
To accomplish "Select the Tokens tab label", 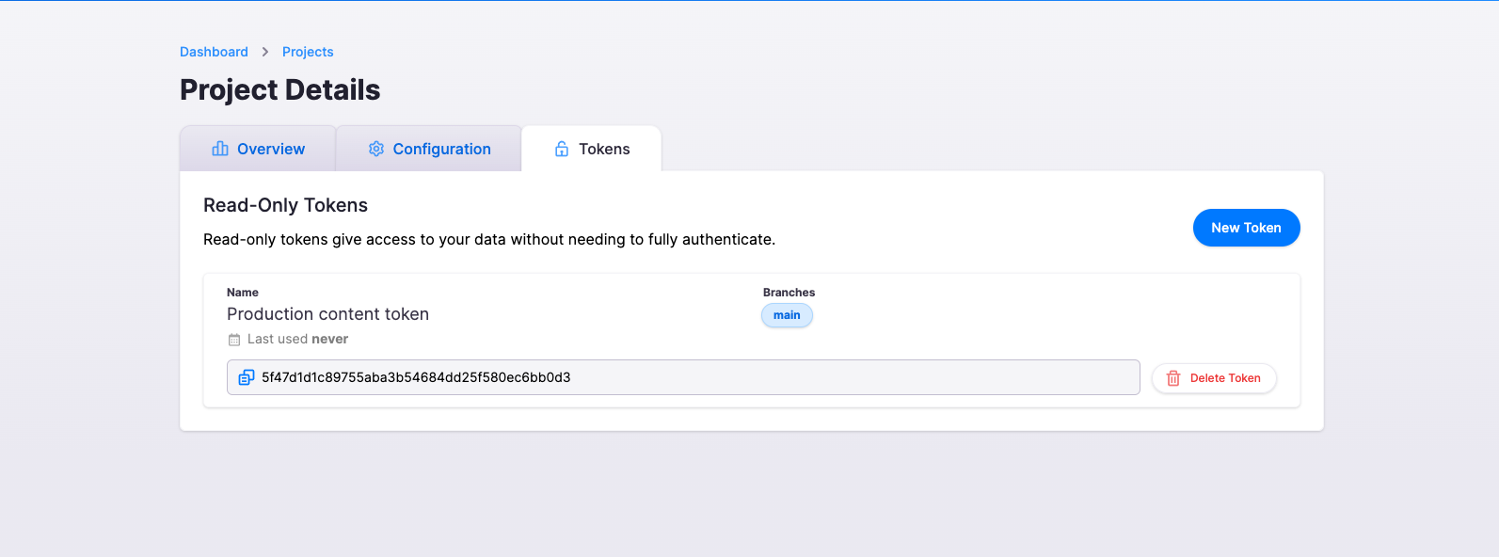I will [x=604, y=149].
